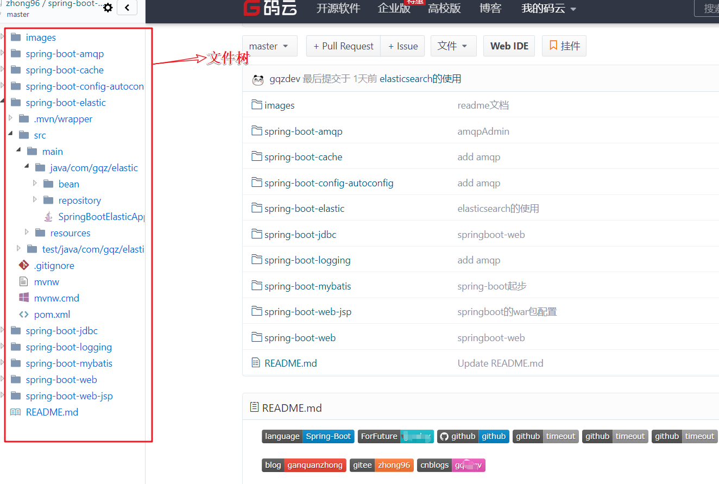719x484 pixels.
Task: Click the gitee zhong96 badge
Action: pos(382,465)
